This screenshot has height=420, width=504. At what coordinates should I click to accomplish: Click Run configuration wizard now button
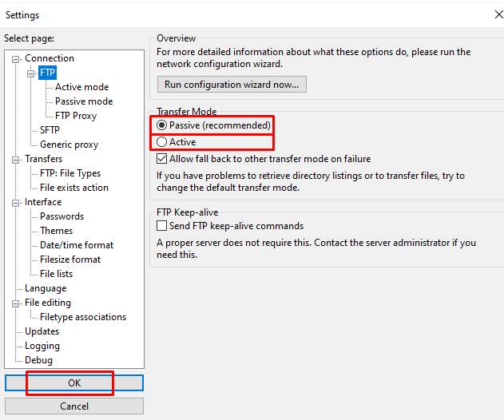point(232,84)
